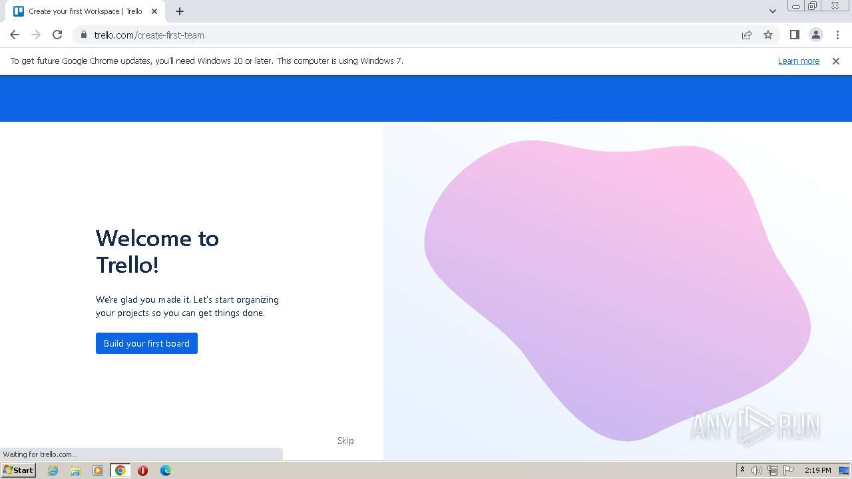This screenshot has height=479, width=852.
Task: Open the media player taskbar icon
Action: point(98,470)
